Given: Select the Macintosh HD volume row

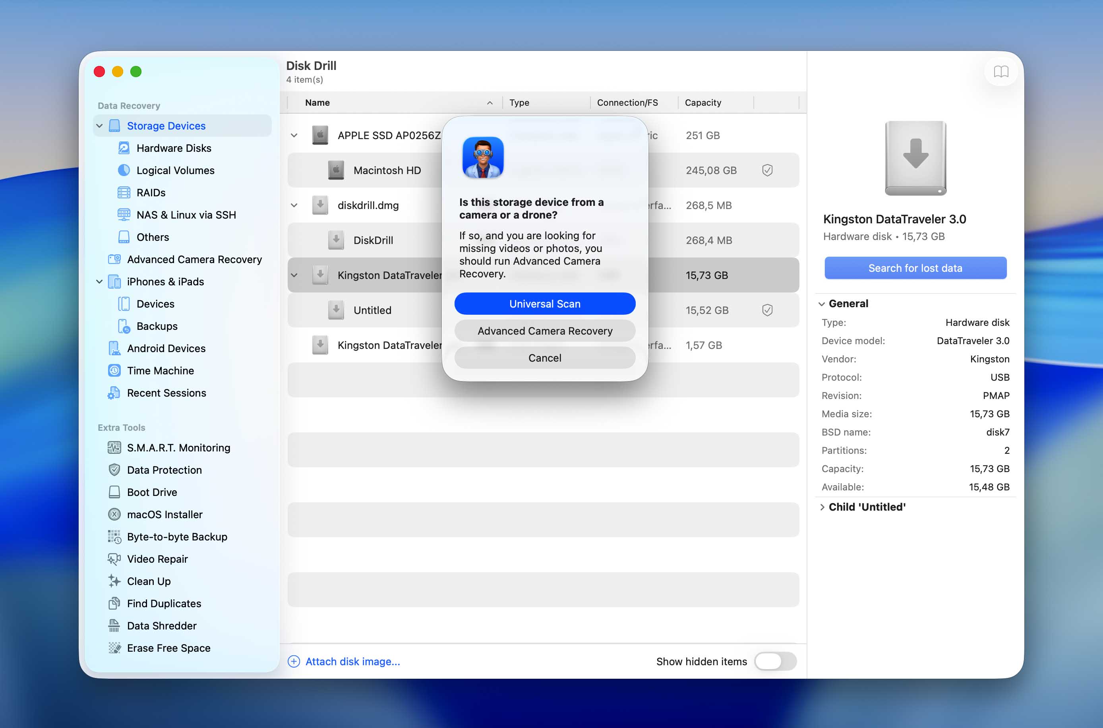Looking at the screenshot, I should (x=543, y=171).
